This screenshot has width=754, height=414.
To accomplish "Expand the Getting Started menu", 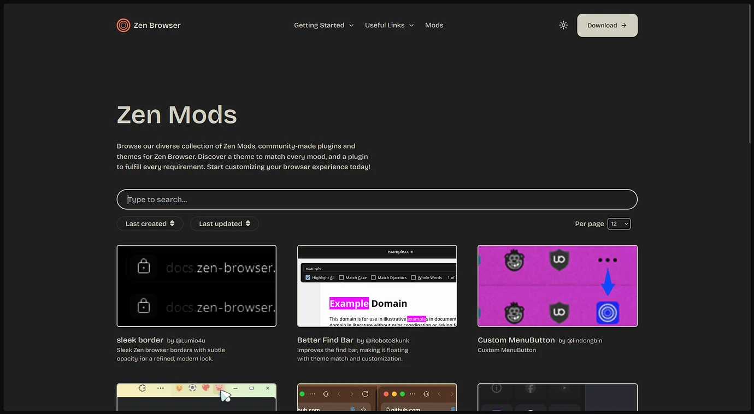I will (x=323, y=25).
